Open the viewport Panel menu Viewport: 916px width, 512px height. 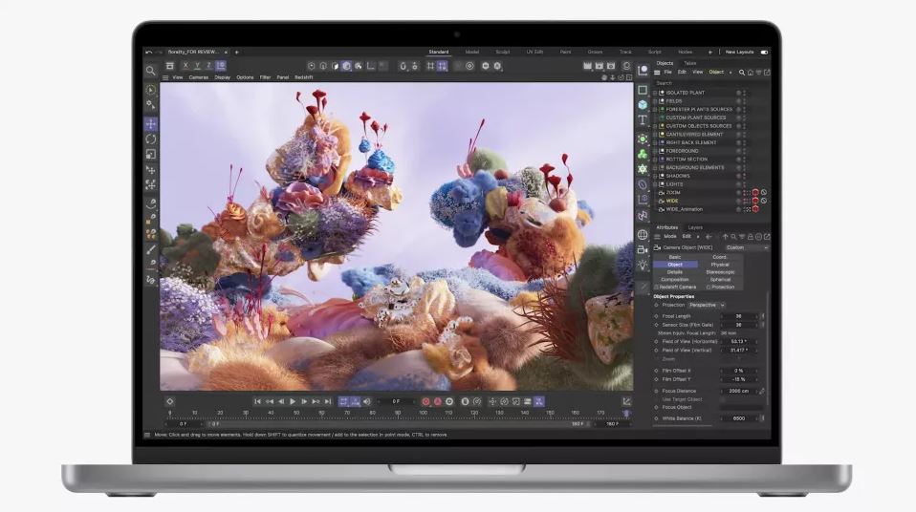pyautogui.click(x=283, y=77)
